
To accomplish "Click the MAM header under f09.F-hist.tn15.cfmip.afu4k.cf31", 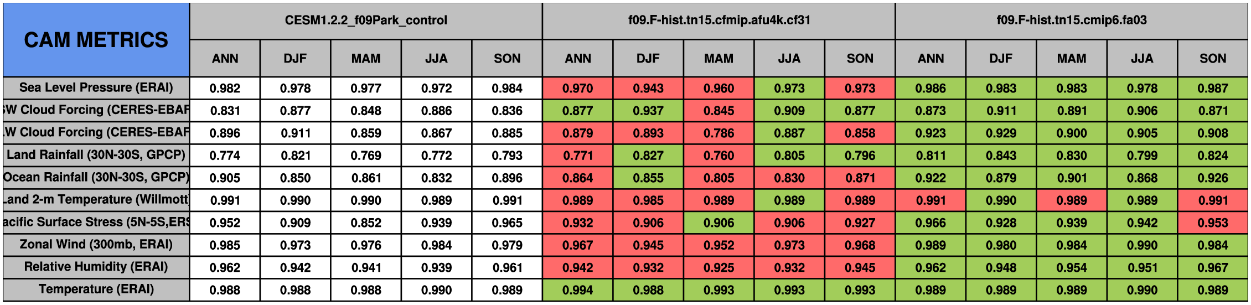I will [x=718, y=59].
